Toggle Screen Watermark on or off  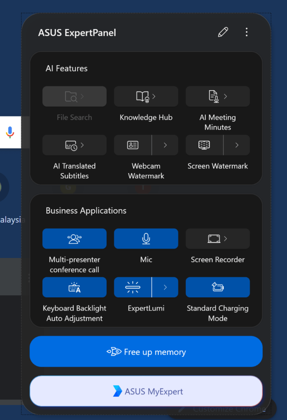(204, 145)
